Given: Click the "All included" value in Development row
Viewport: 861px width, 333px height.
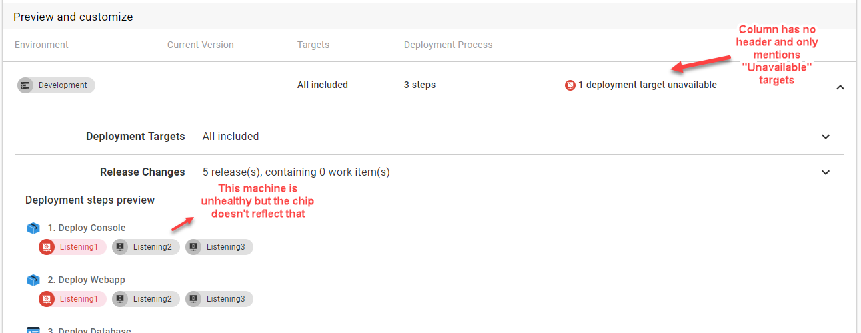Looking at the screenshot, I should pos(323,85).
